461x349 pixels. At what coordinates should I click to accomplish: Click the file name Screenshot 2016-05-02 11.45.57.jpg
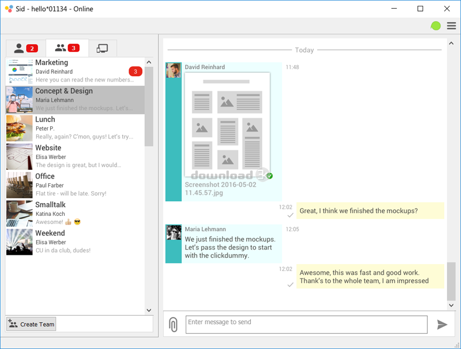coord(220,188)
